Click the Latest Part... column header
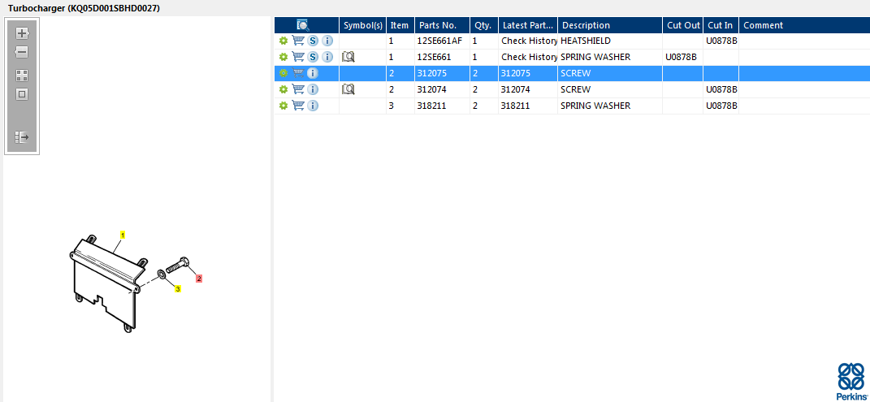Screen dimensions: 870x402 [x=528, y=25]
